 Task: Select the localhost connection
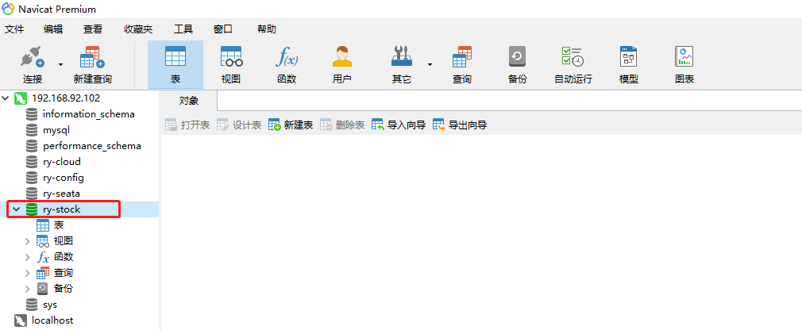(52, 320)
